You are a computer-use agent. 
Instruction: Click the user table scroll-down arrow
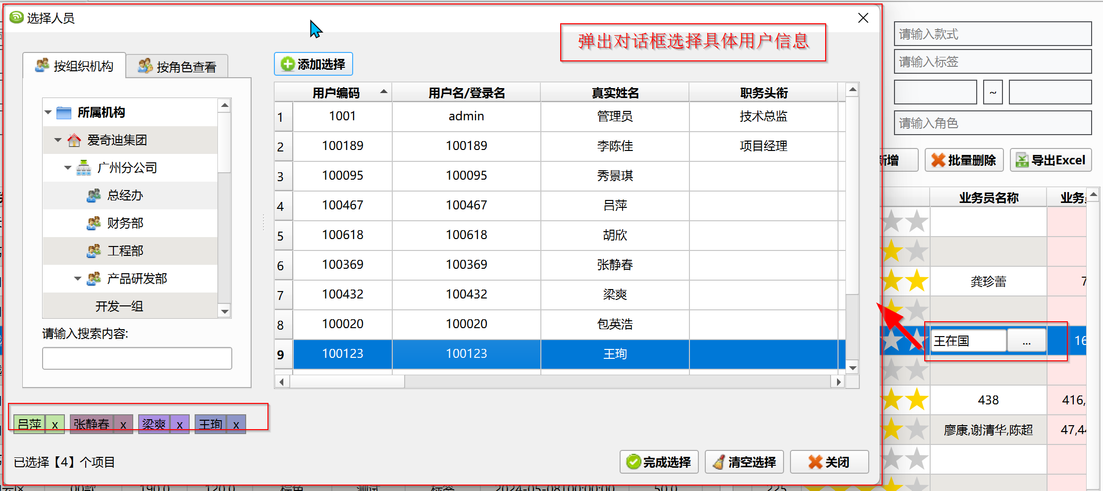852,368
